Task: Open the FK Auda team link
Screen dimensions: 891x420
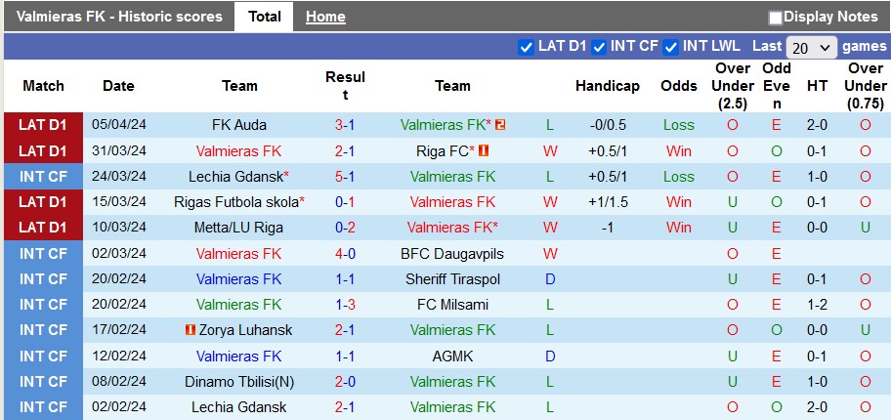Action: point(239,125)
